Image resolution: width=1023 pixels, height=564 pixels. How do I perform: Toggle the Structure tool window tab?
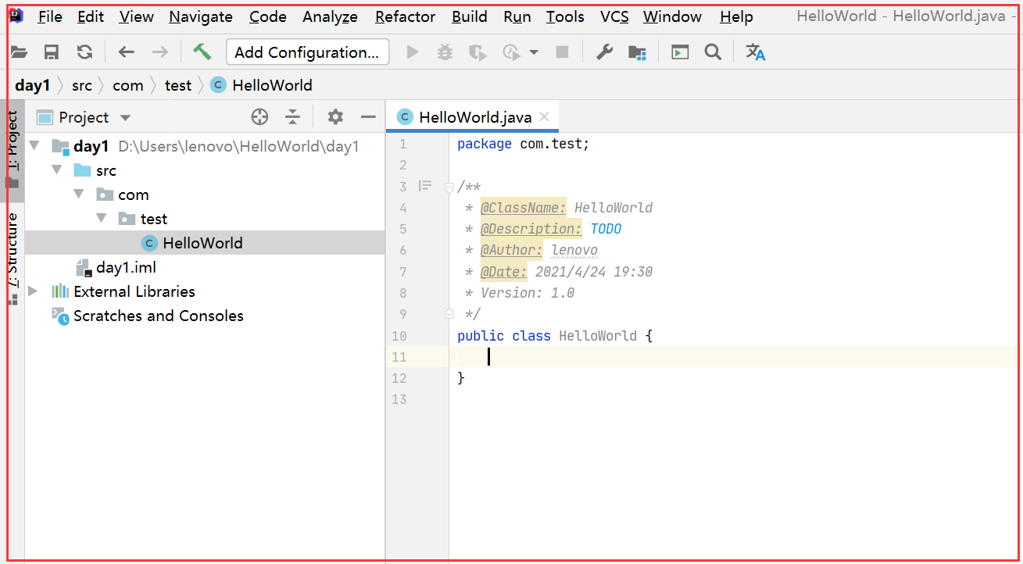tap(13, 258)
